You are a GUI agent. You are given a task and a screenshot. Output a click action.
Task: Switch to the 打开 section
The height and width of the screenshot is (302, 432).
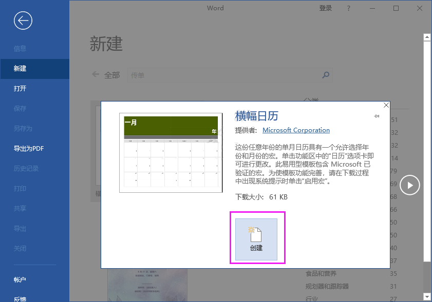pyautogui.click(x=21, y=88)
